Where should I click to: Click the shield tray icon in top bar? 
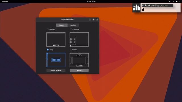tap(169, 1)
